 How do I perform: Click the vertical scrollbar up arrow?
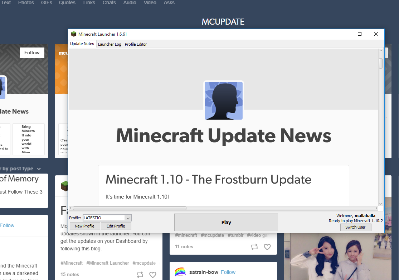click(381, 50)
